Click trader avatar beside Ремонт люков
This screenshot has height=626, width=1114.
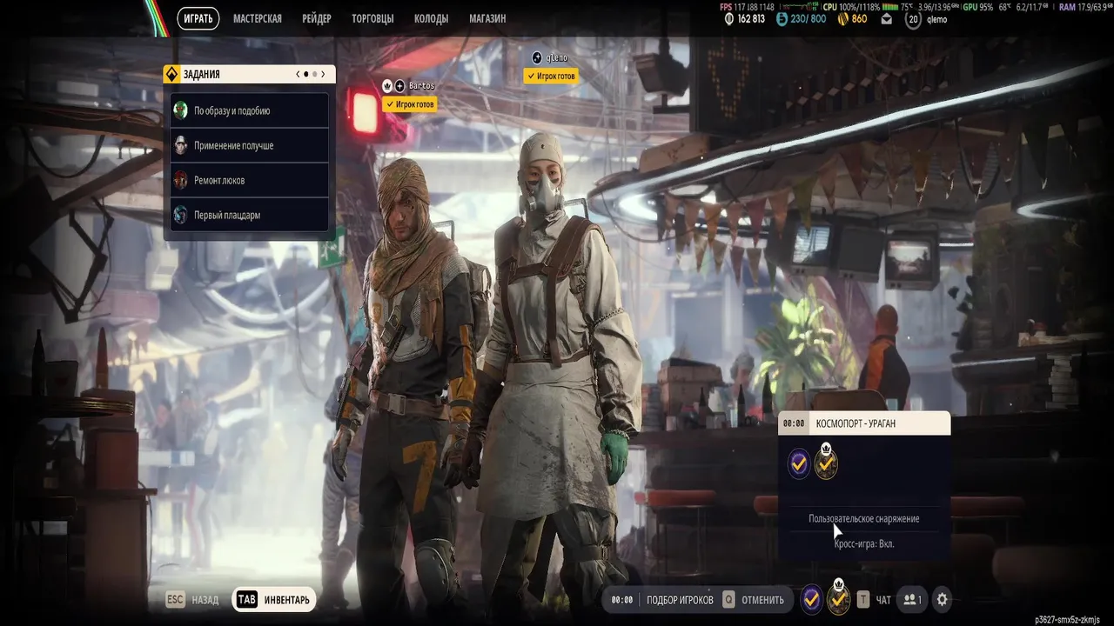(x=180, y=180)
